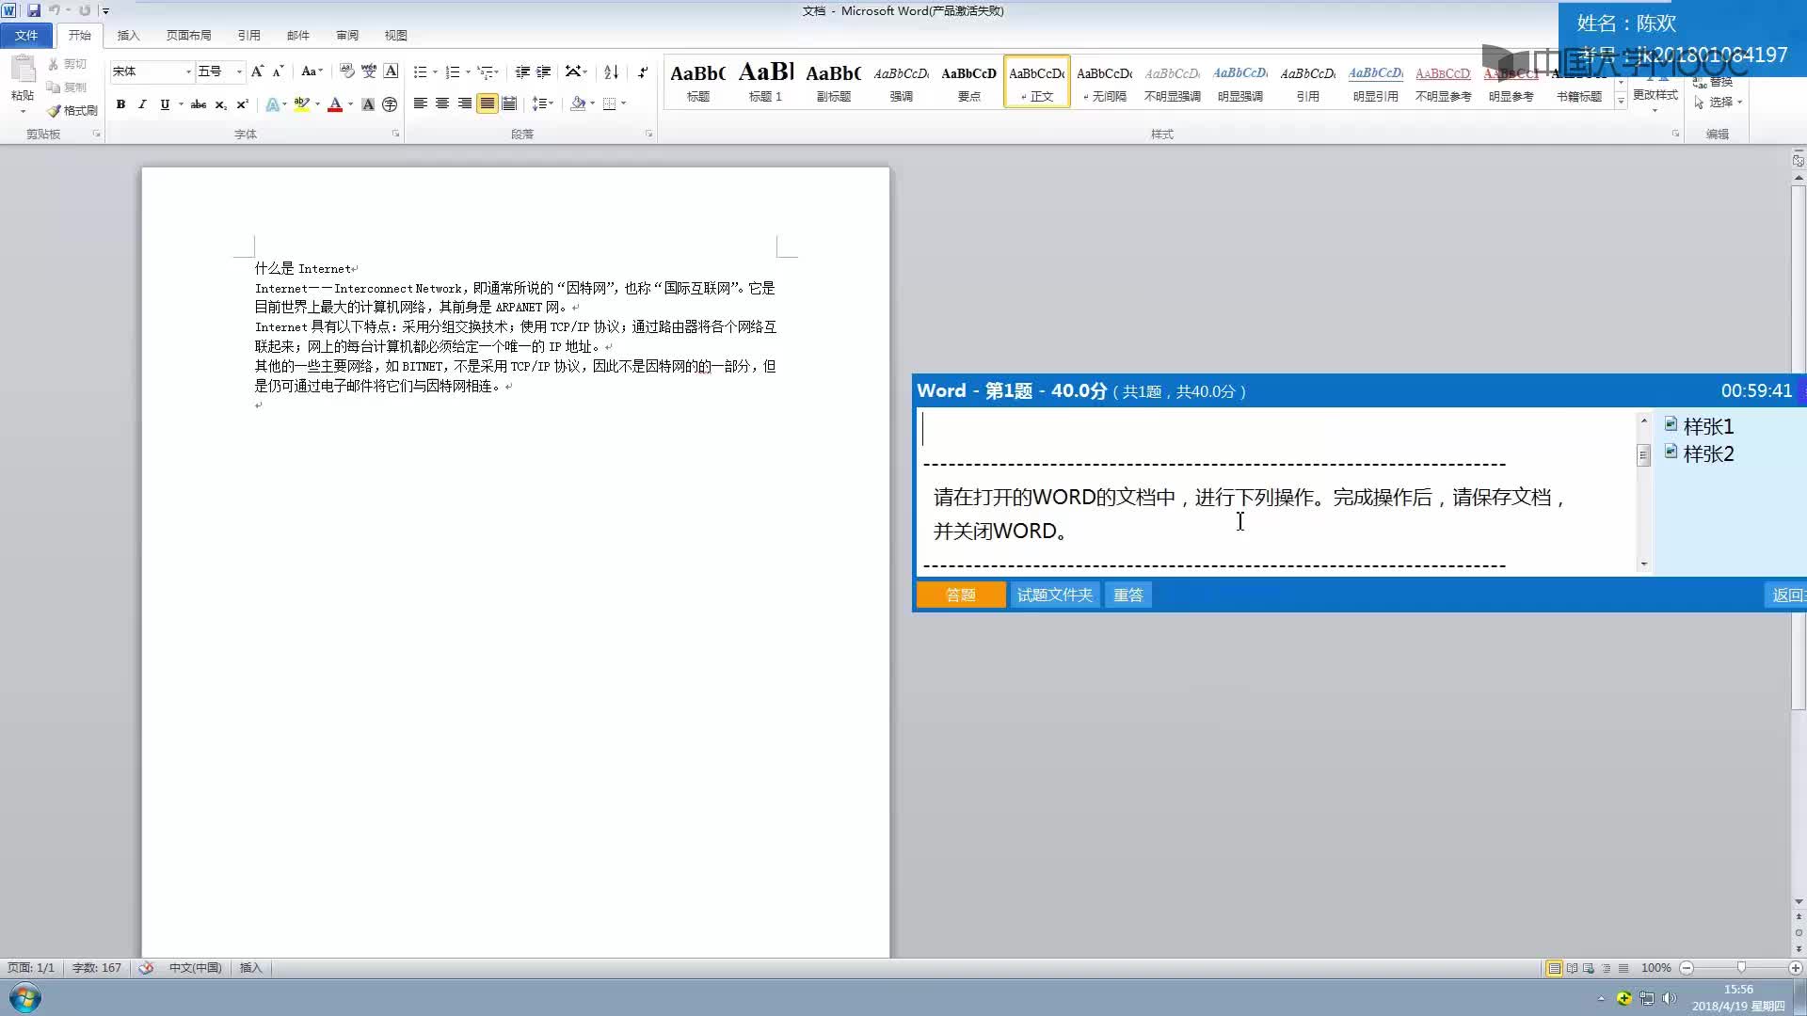Show or hide paragraph marks
Screen dimensions: 1807x1016
[x=643, y=71]
